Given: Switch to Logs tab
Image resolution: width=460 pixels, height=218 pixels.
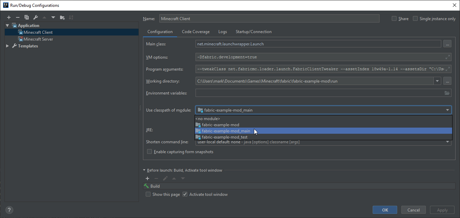Looking at the screenshot, I should pyautogui.click(x=222, y=32).
